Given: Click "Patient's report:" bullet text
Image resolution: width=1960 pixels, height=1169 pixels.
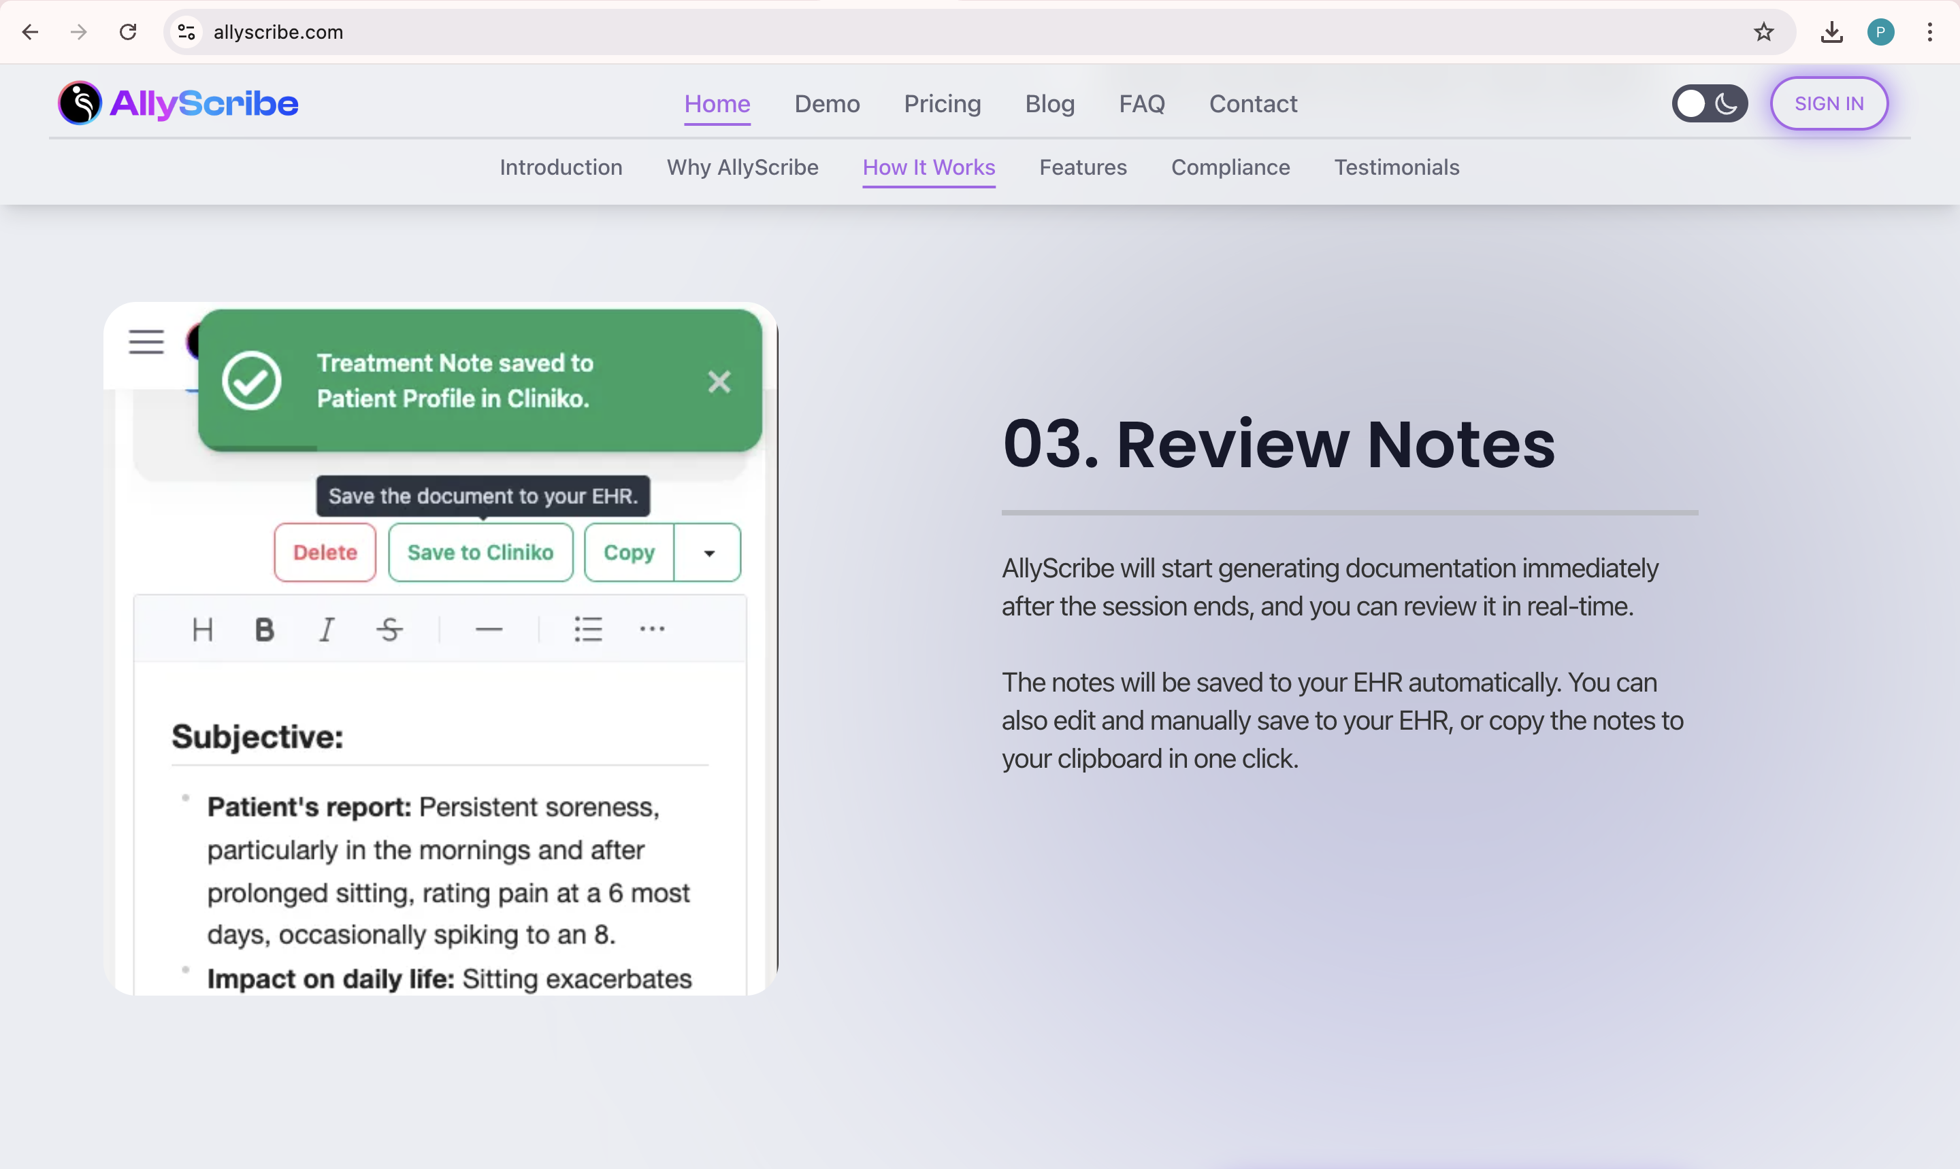Looking at the screenshot, I should pyautogui.click(x=309, y=807).
